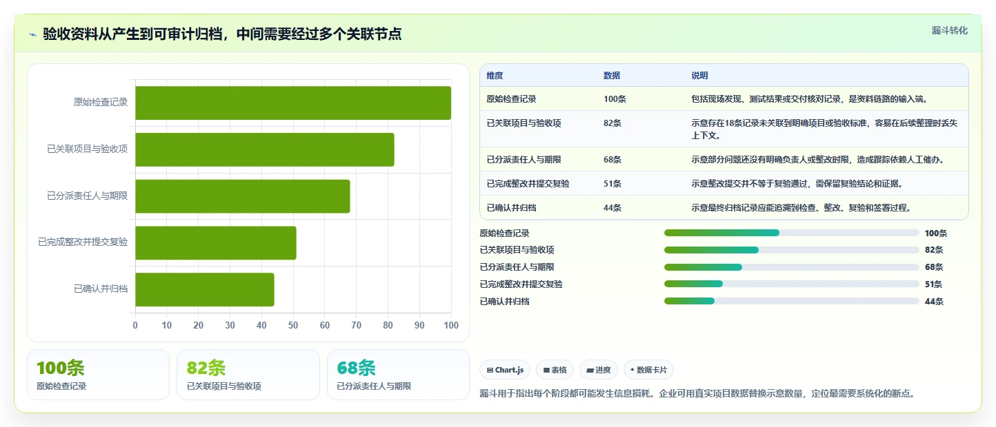Click the title 验收资料从产生到可审计归档
996x427 pixels.
point(222,34)
